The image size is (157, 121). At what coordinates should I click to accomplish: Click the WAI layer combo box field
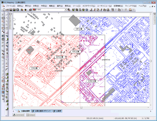pos(50,10)
